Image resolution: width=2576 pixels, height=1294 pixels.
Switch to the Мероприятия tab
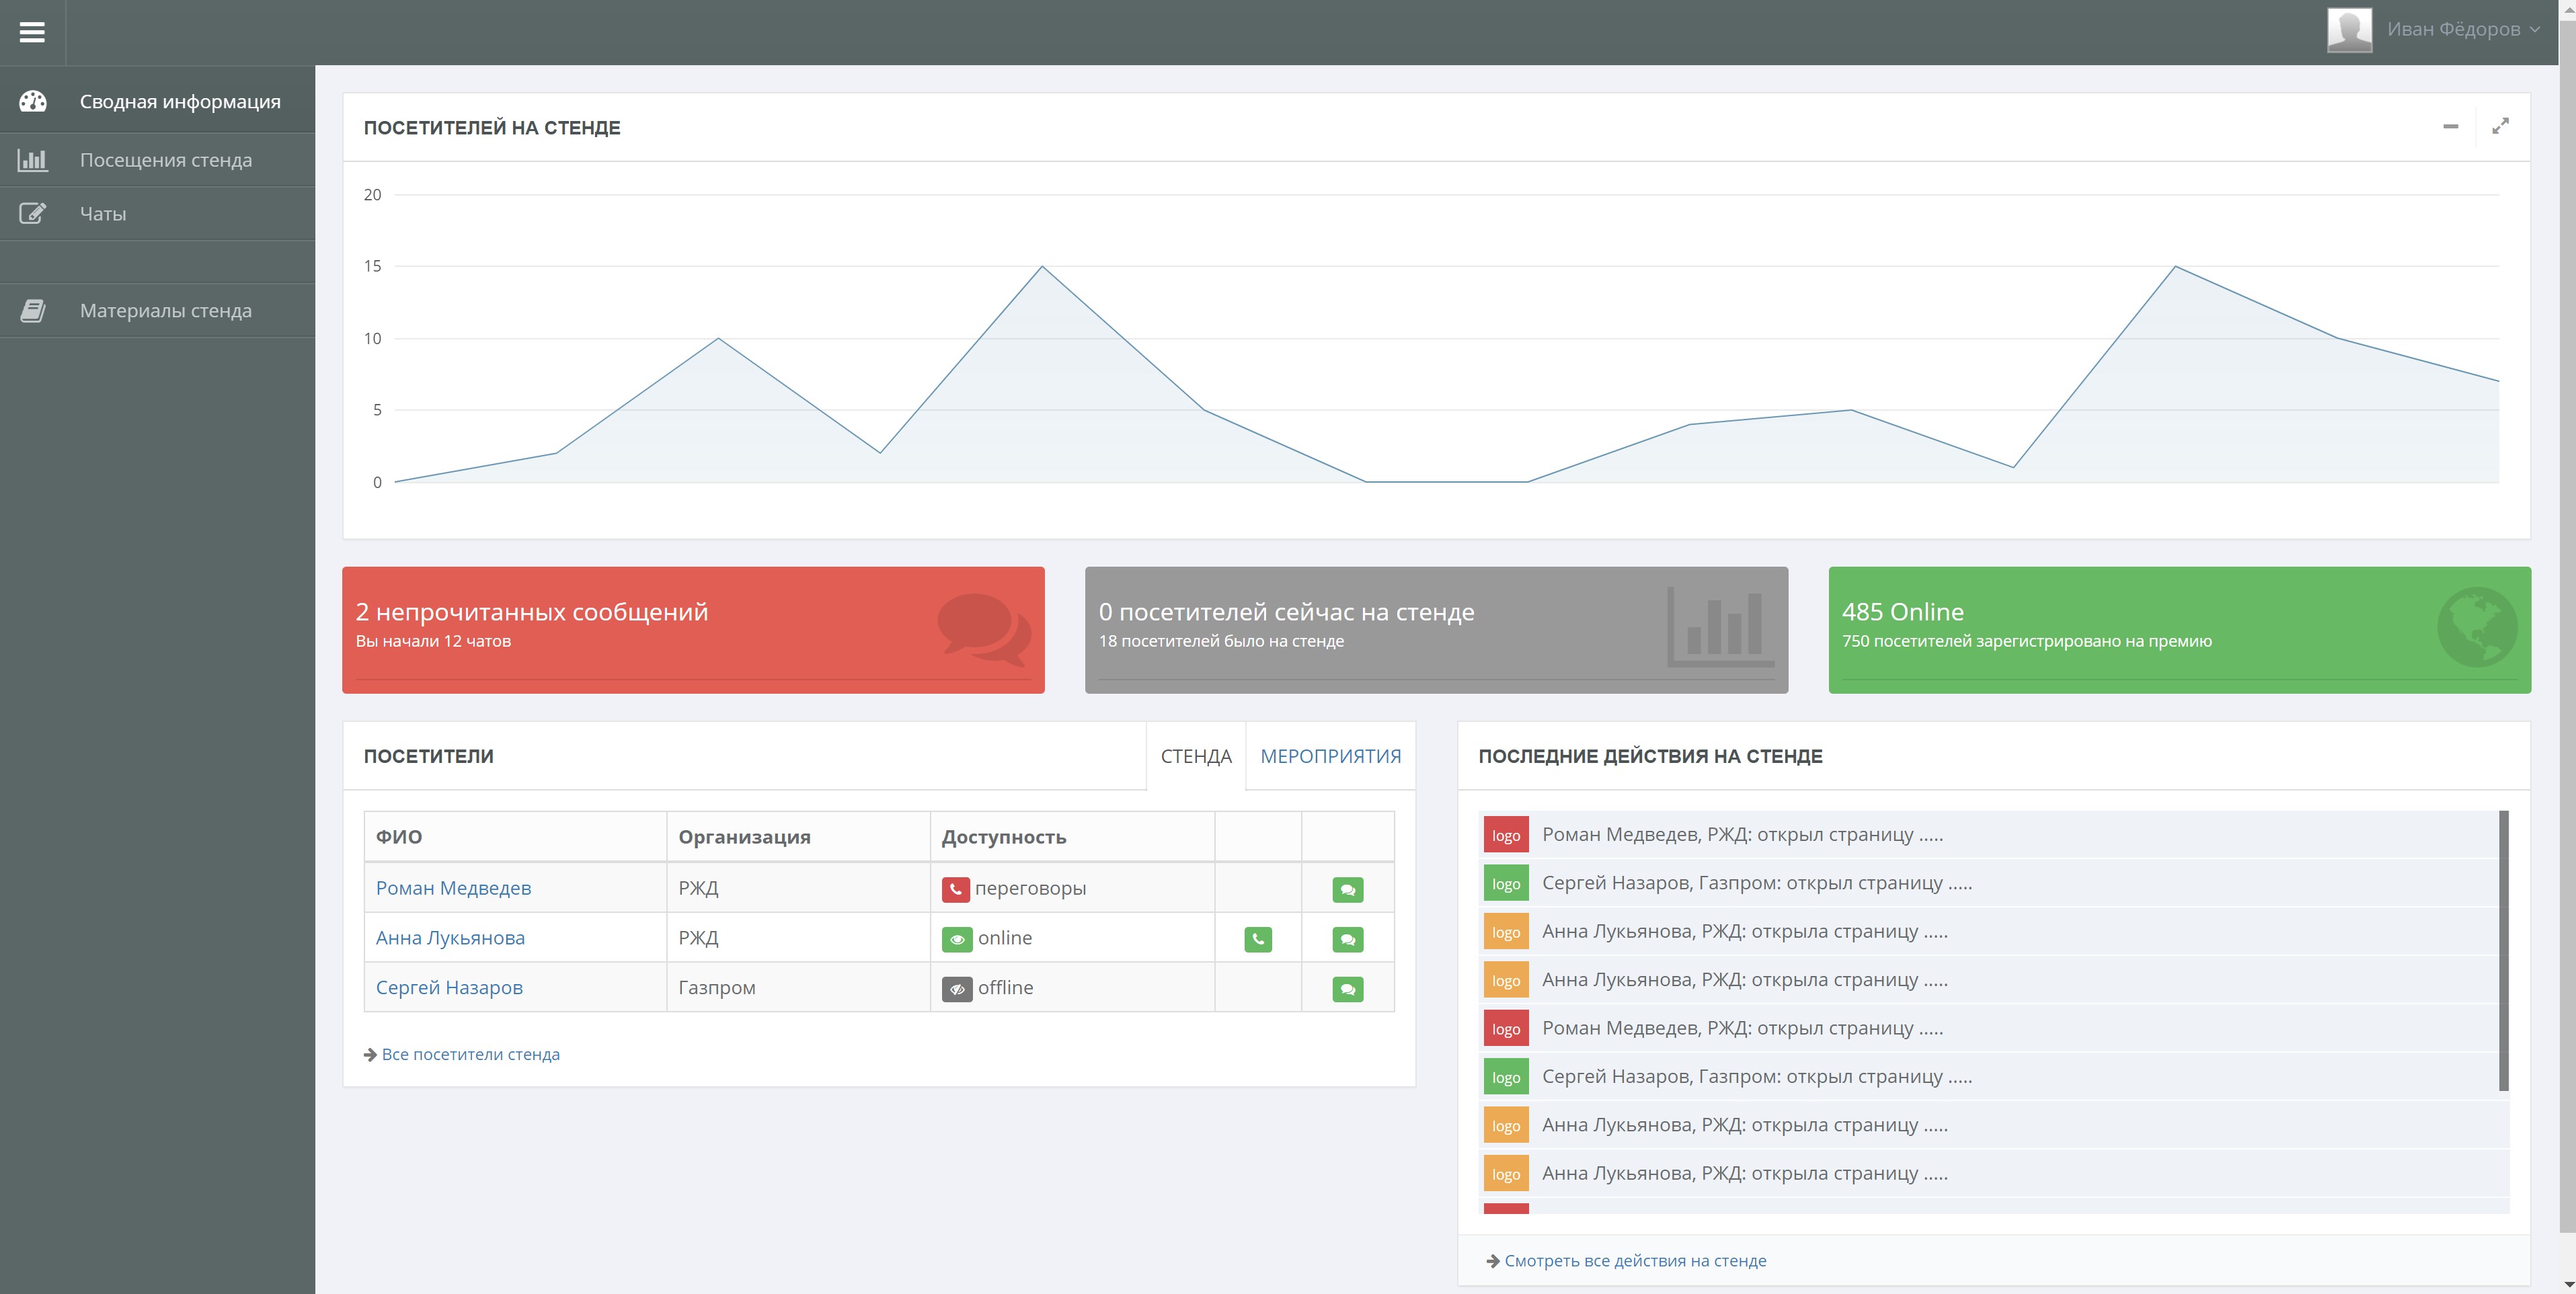coord(1330,756)
